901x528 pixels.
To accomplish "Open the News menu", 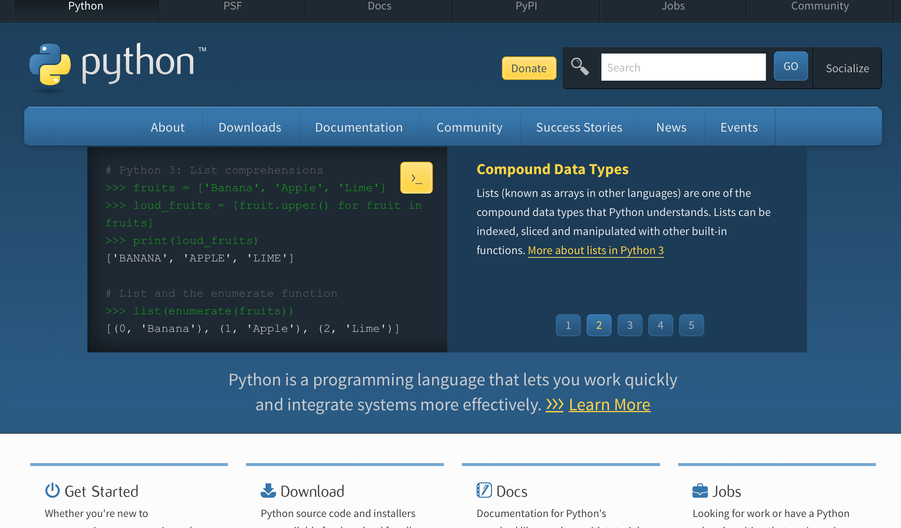I will [x=672, y=127].
